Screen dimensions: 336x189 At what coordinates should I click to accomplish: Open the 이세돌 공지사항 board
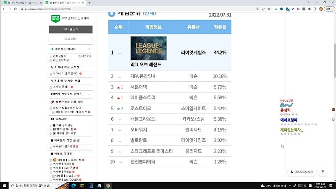click(x=64, y=133)
